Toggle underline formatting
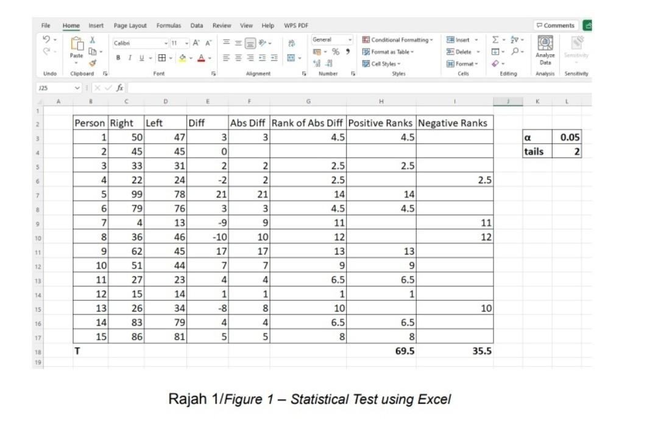 (141, 57)
